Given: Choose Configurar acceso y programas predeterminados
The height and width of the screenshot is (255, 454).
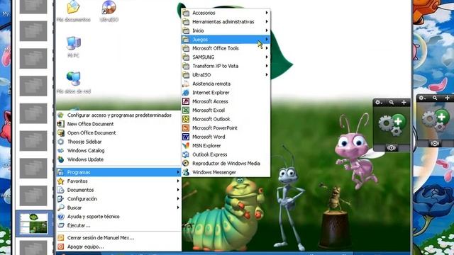Looking at the screenshot, I should (118, 115).
